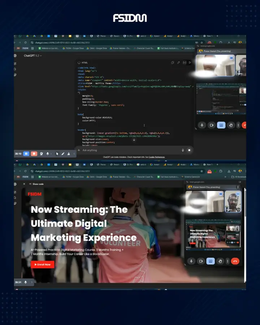Toggle the mic beside the 39:51 recorder timer
This screenshot has width=260, height=325.
click(x=26, y=282)
